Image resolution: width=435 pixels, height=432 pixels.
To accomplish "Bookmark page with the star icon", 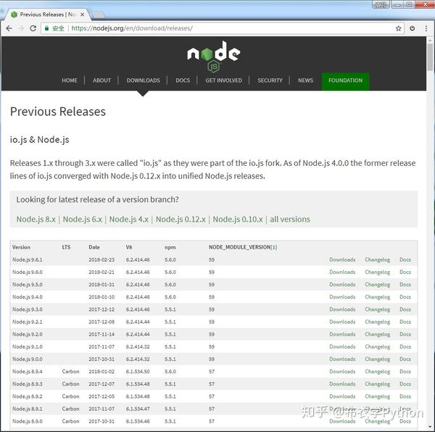I will click(398, 28).
